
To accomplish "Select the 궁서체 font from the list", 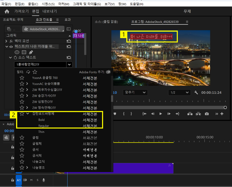I will coord(37,155).
